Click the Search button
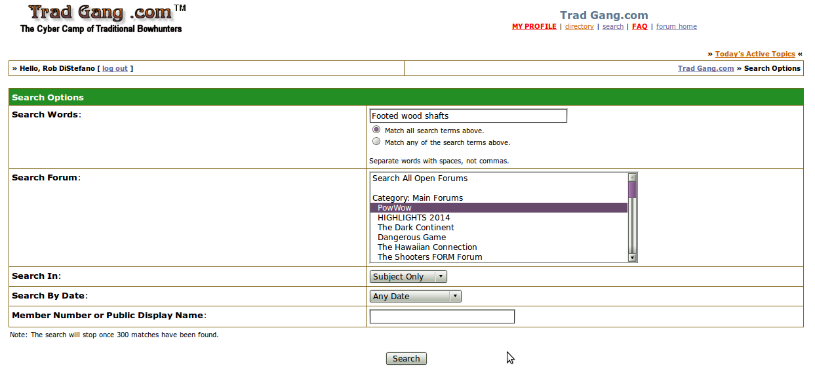 (x=407, y=359)
